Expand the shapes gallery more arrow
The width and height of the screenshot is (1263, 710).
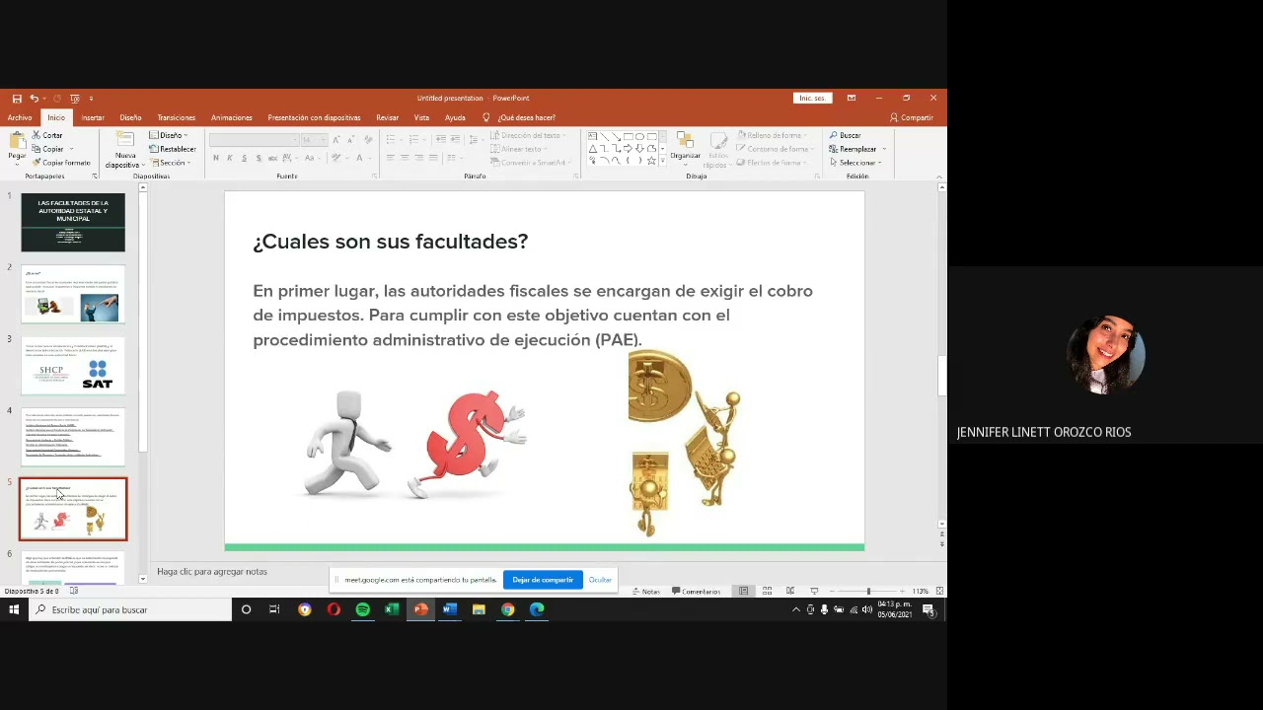pos(662,162)
